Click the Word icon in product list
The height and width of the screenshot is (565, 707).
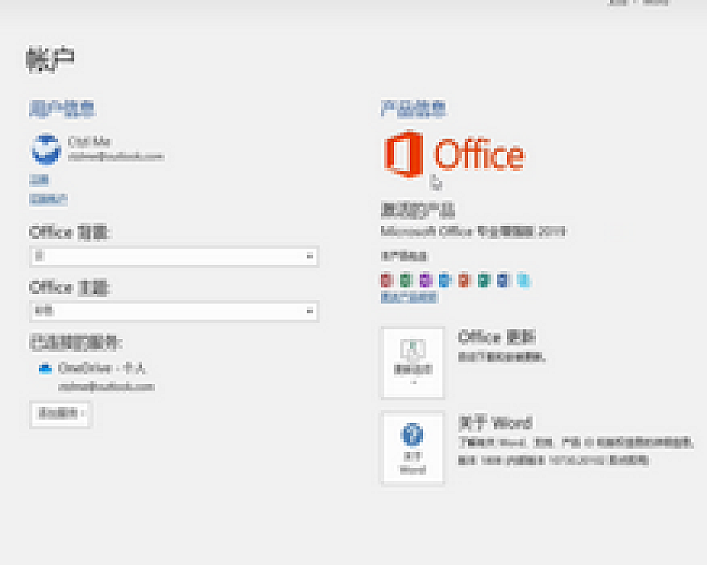click(x=503, y=280)
